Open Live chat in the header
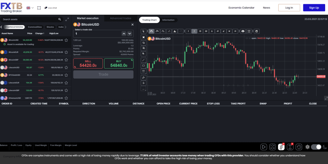 coord(51,8)
